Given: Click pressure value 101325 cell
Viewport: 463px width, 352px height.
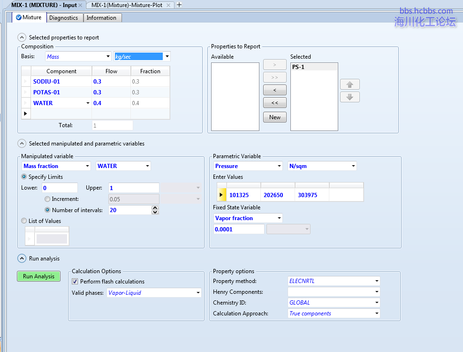Looking at the screenshot, I should [243, 195].
